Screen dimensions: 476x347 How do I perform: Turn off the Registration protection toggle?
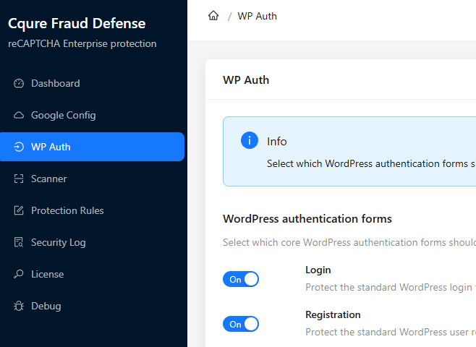coord(241,324)
